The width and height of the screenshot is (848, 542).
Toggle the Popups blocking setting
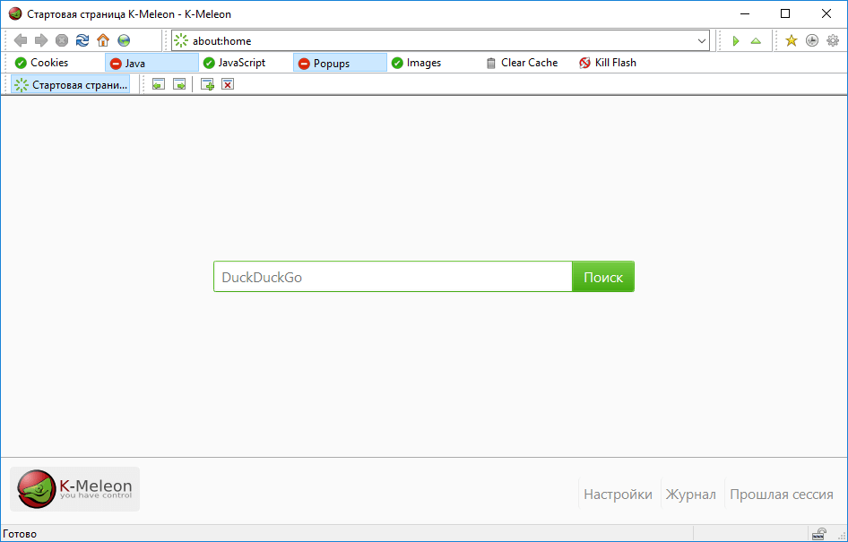(x=340, y=63)
